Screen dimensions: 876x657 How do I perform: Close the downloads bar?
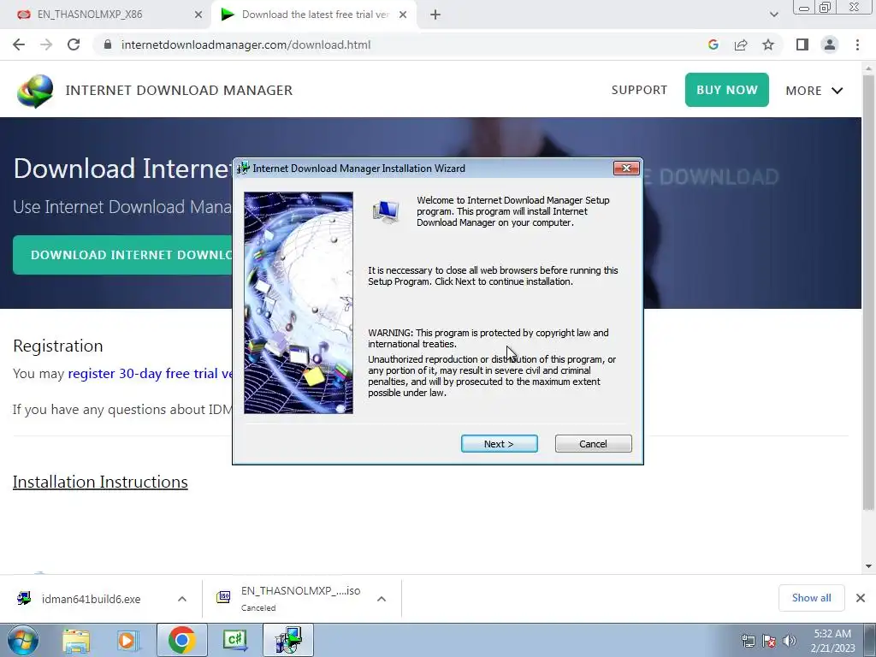coord(861,598)
